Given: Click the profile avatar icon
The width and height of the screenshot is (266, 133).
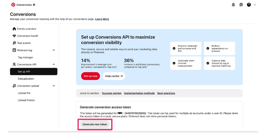Looking at the screenshot, I should point(249,5).
